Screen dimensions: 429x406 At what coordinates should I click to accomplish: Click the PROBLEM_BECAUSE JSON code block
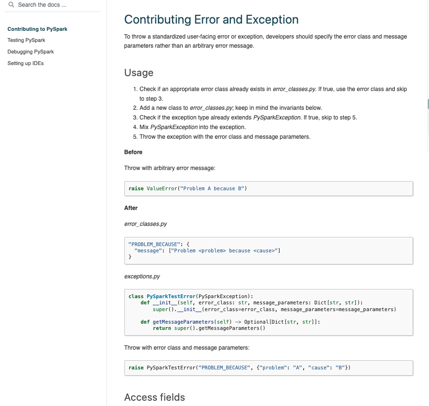[268, 250]
